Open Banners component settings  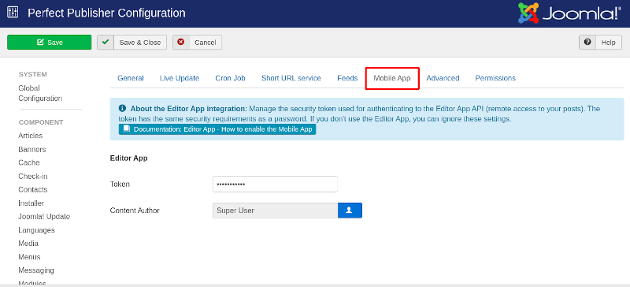click(x=32, y=149)
